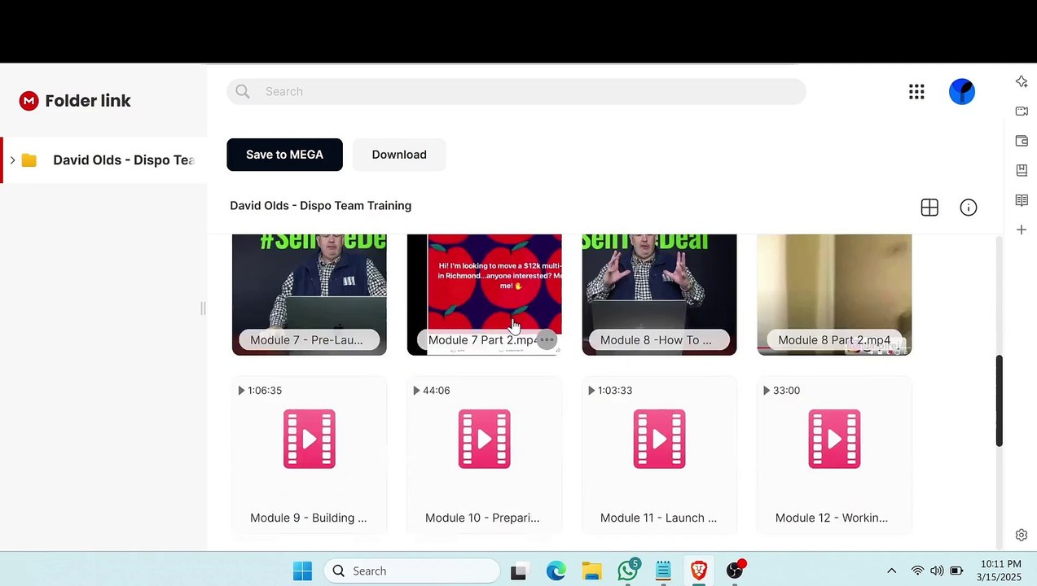The width and height of the screenshot is (1037, 586).
Task: Click the Folder link title
Action: click(x=88, y=101)
